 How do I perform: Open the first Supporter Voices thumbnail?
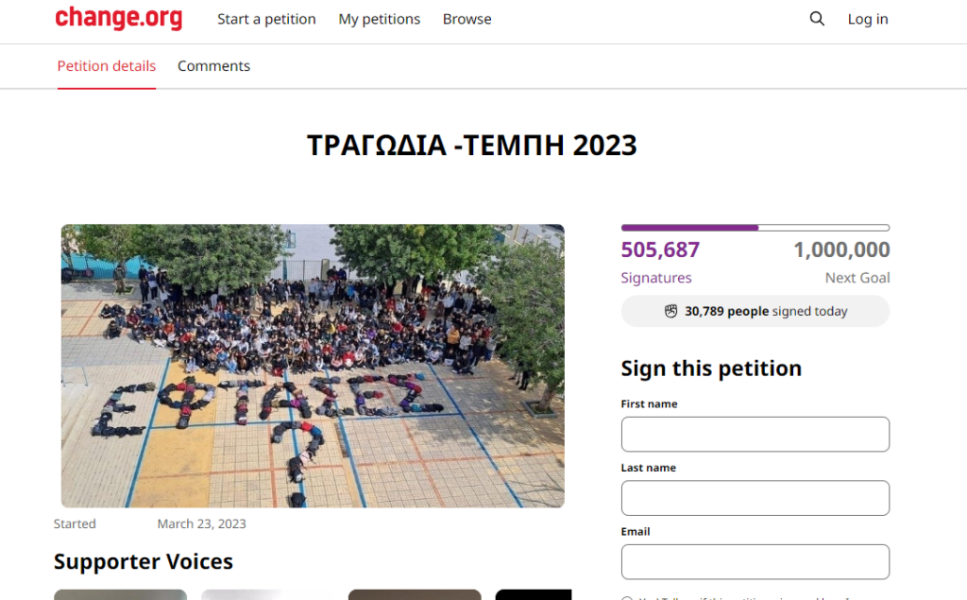[120, 594]
